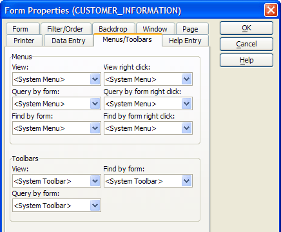Click Query by form right click <System Menu> field
The height and width of the screenshot is (232, 281).
[x=148, y=104]
